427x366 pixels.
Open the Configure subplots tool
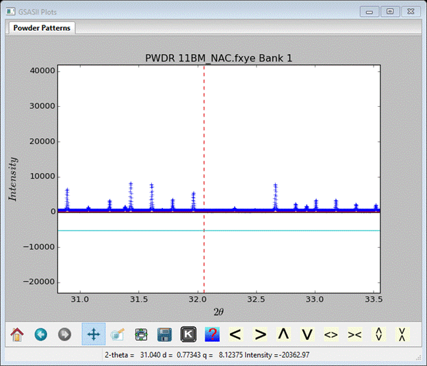point(141,334)
